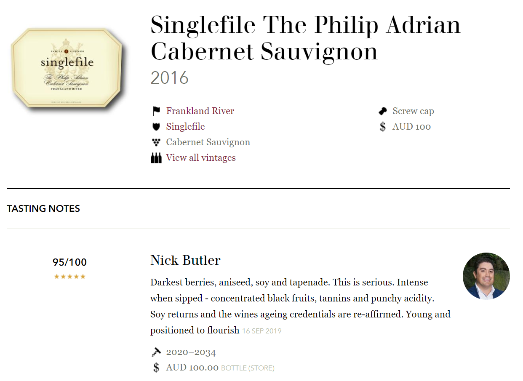Click the bottles icon beside View all vintages
This screenshot has width=523, height=381.
coord(156,158)
